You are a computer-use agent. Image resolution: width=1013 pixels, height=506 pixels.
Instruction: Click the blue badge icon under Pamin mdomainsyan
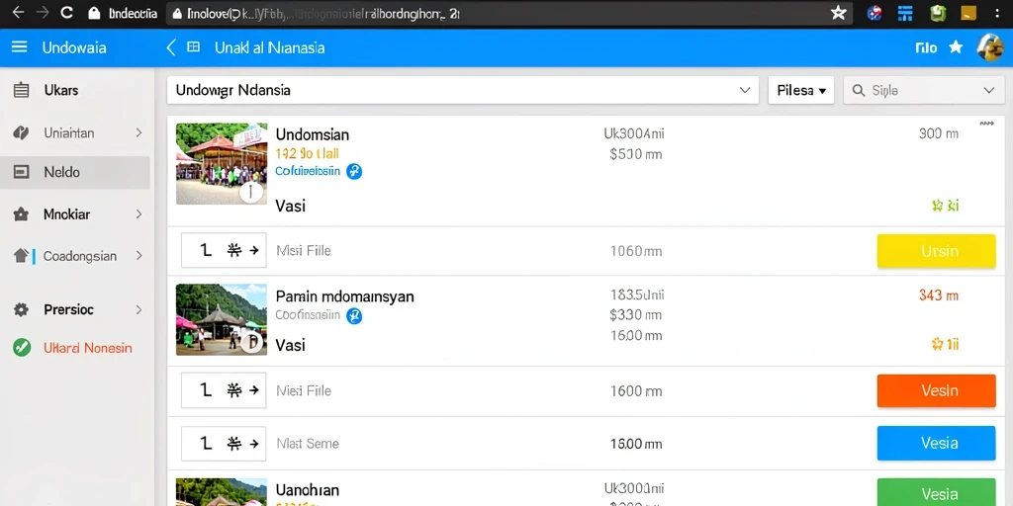point(354,315)
